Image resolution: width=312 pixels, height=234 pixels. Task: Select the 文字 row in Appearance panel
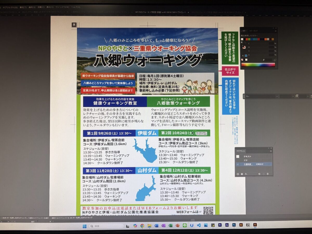tap(254, 160)
